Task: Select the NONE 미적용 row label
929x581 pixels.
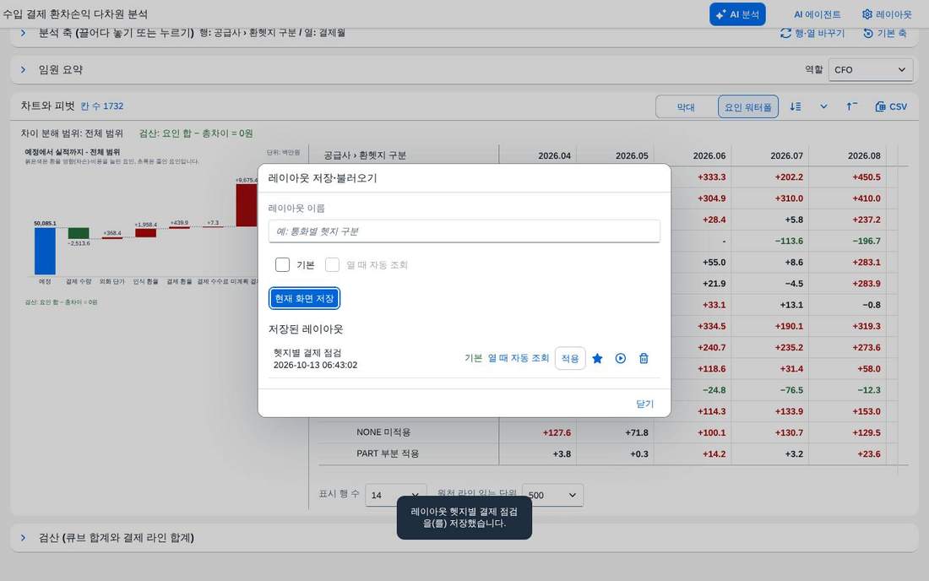Action: [383, 432]
